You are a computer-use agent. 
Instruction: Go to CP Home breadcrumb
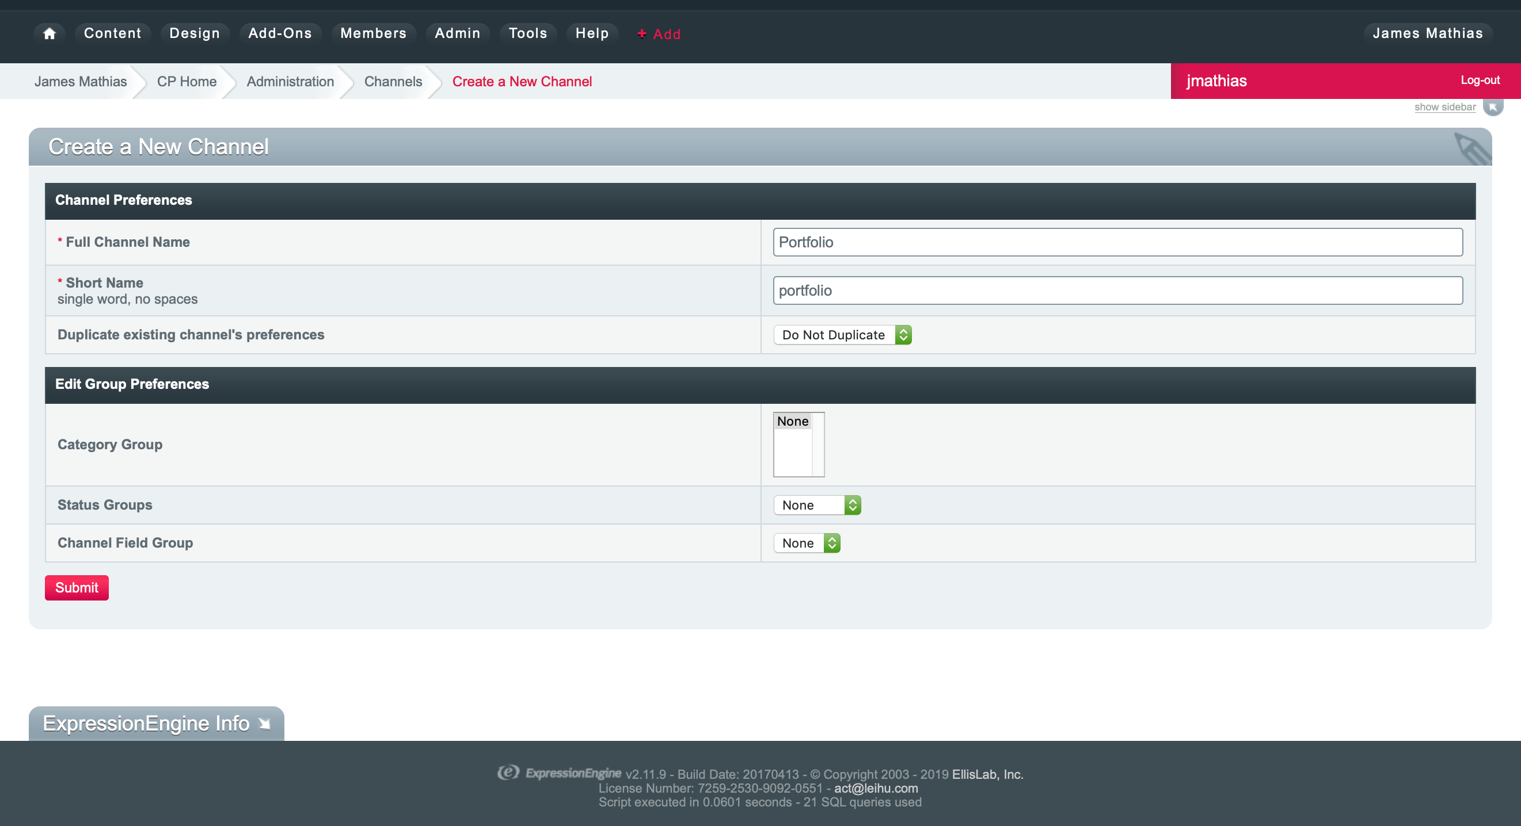coord(187,82)
